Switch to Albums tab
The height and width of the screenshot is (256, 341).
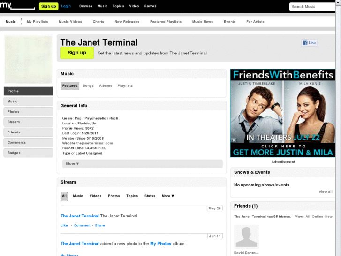106,86
